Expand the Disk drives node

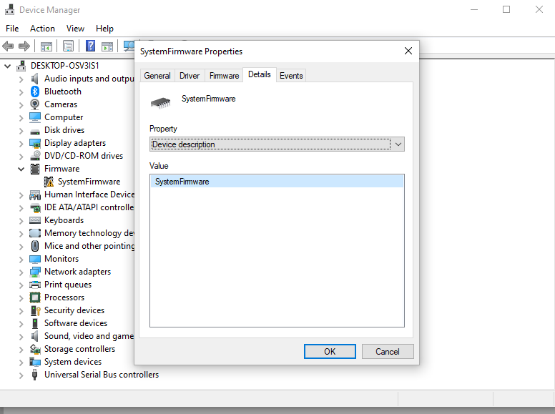(x=21, y=130)
